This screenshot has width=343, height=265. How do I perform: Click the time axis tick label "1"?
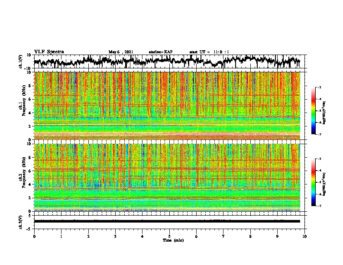click(x=61, y=236)
